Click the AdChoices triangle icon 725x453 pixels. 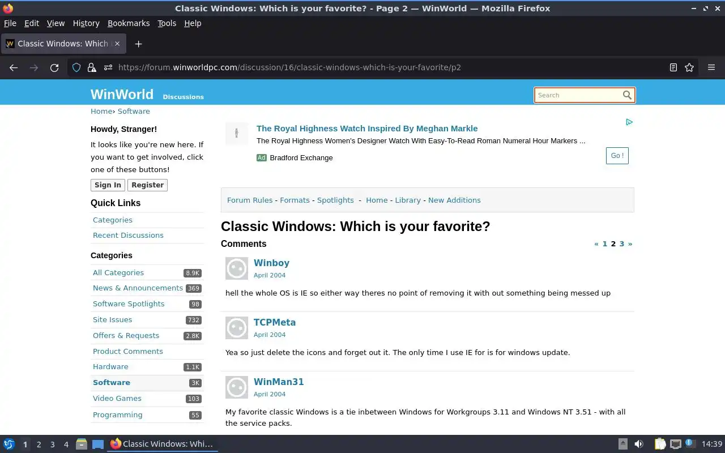(629, 122)
